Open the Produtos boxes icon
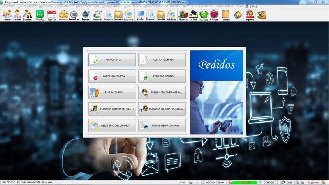 click(63, 15)
